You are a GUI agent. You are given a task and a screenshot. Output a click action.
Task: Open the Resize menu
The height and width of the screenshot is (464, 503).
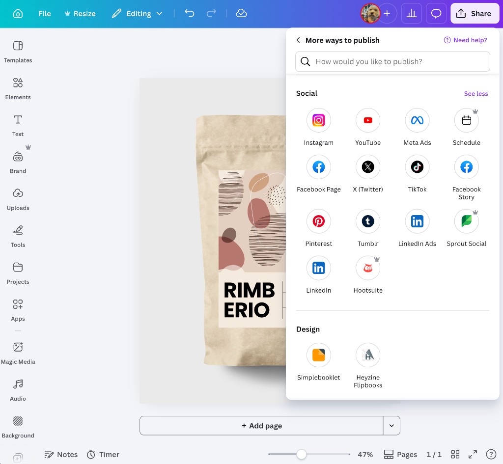pos(80,13)
